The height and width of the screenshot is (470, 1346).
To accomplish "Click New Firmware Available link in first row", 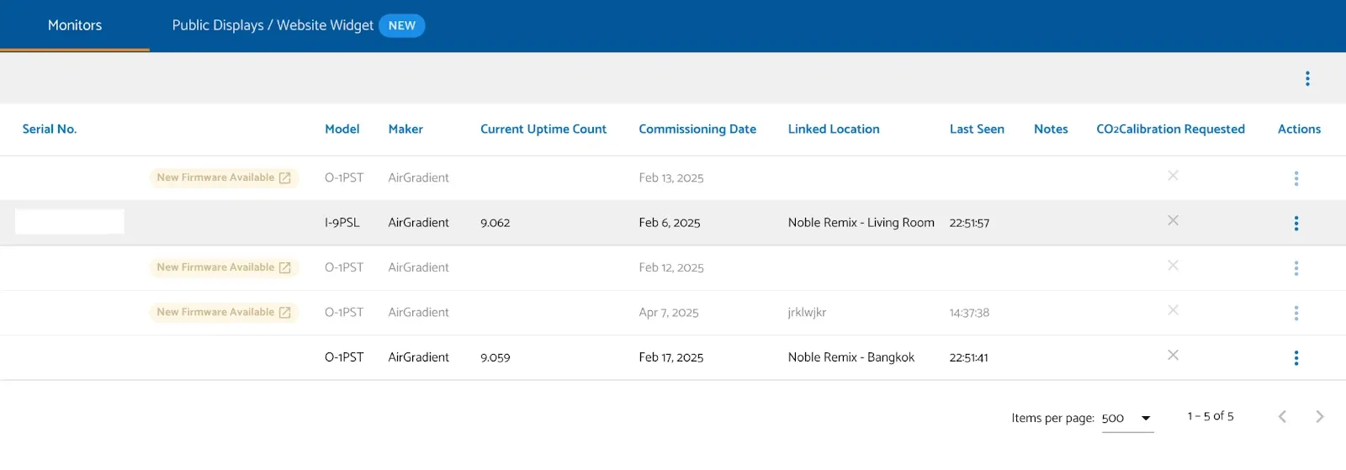I will coord(224,177).
